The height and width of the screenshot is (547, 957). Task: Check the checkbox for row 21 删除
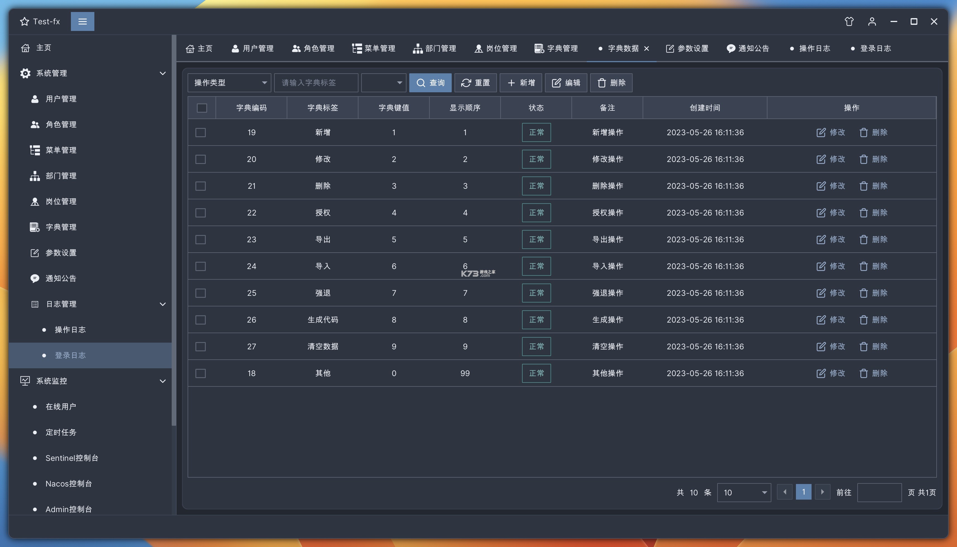pos(200,186)
